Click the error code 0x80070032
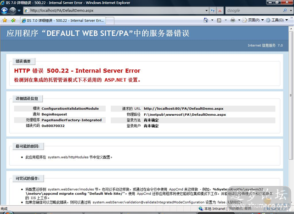Viewport: 294px width, 214px height. coord(53,126)
